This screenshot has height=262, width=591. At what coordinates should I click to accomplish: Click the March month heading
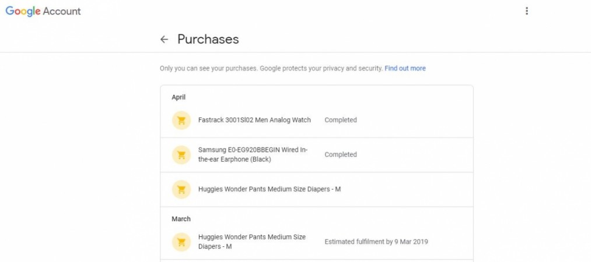click(x=181, y=219)
